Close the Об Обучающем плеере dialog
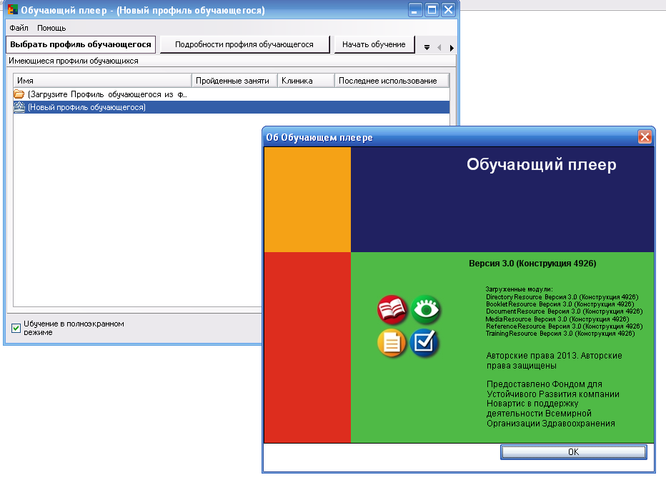 tap(645, 137)
